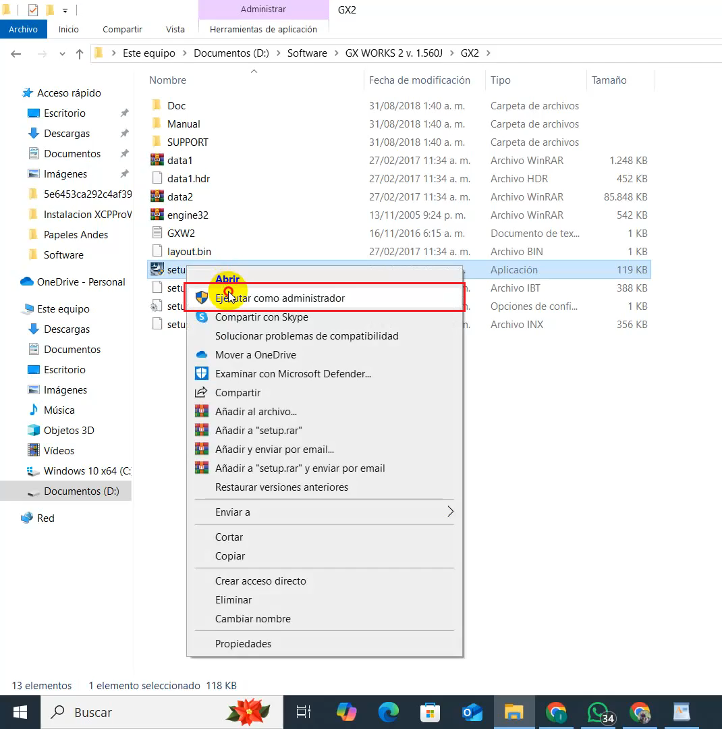The height and width of the screenshot is (729, 722).
Task: Click the back navigation arrow
Action: (16, 54)
